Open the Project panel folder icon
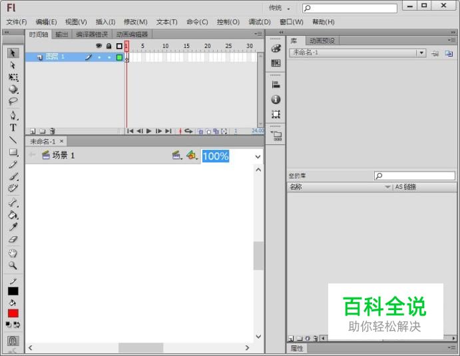Viewport: 460px width, 356px height. pos(276,136)
